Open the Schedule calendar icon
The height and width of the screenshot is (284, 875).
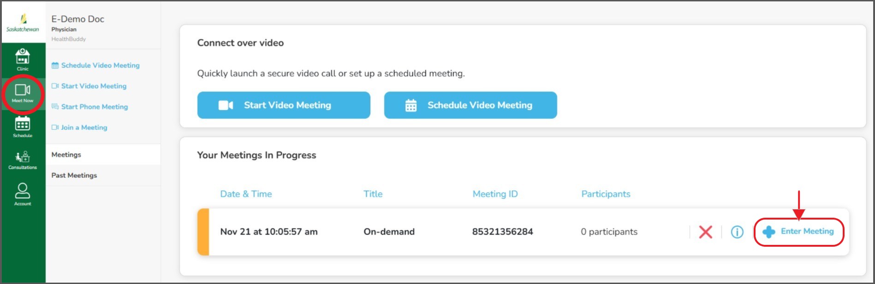(23, 127)
